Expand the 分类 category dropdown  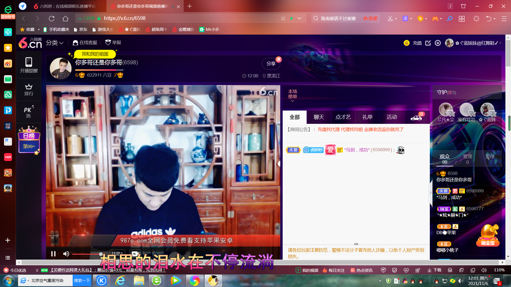click(x=55, y=43)
